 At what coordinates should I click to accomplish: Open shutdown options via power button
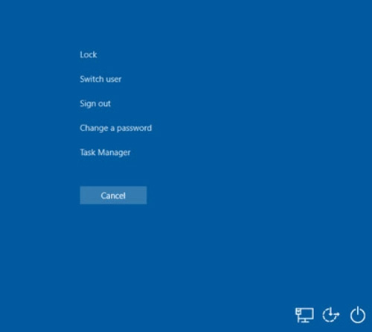(358, 315)
